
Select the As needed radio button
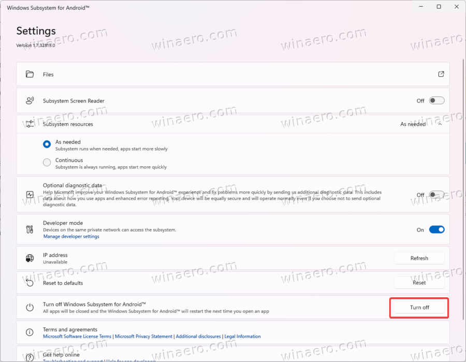click(47, 144)
